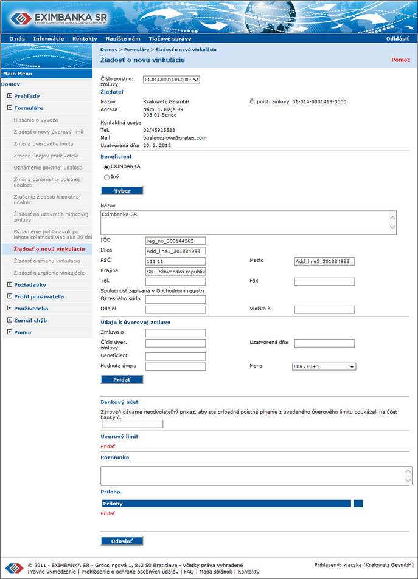Screen dimensions: 418x579
Task: Open the Mena currency dropdown
Action: coord(324,366)
